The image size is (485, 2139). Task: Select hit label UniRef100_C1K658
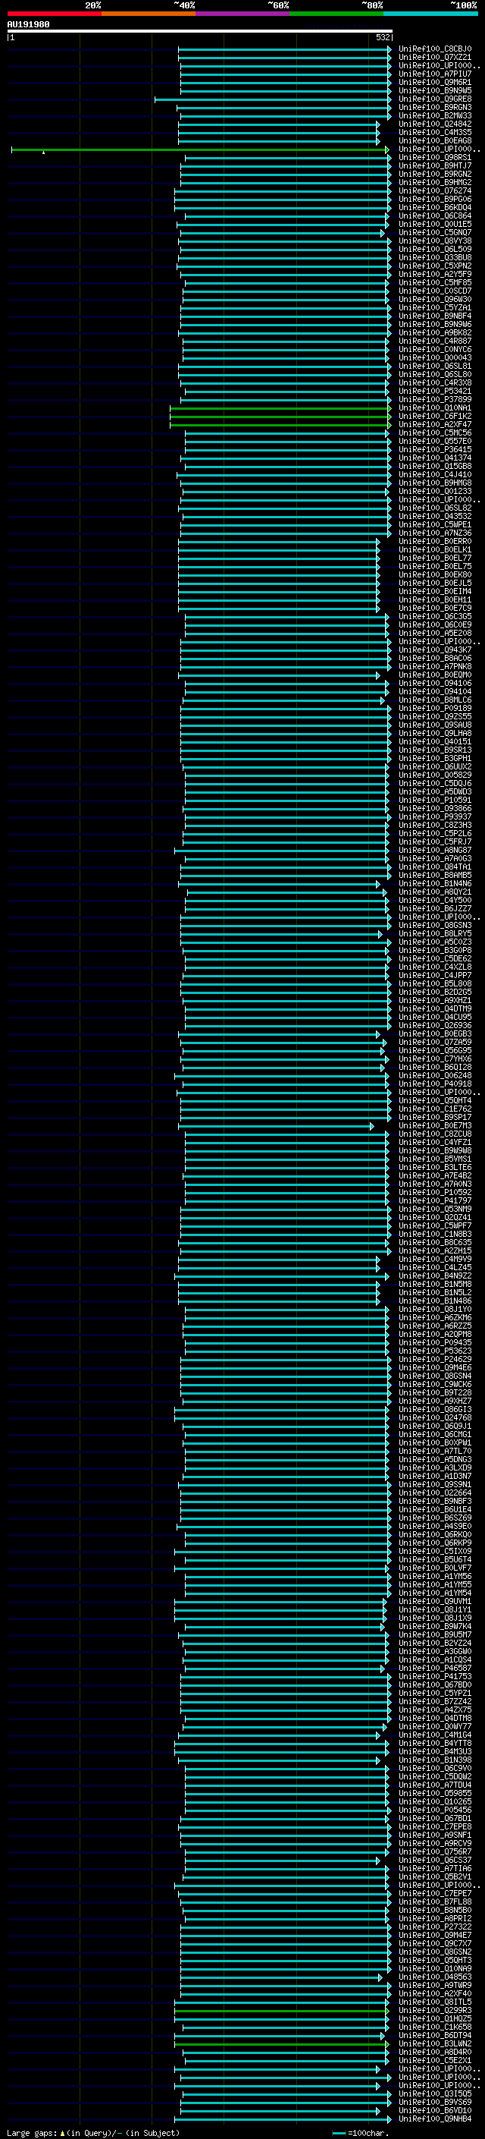point(434,2027)
